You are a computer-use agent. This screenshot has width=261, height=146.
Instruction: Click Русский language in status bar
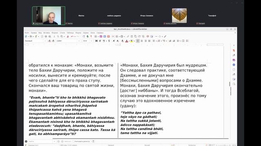147,145
